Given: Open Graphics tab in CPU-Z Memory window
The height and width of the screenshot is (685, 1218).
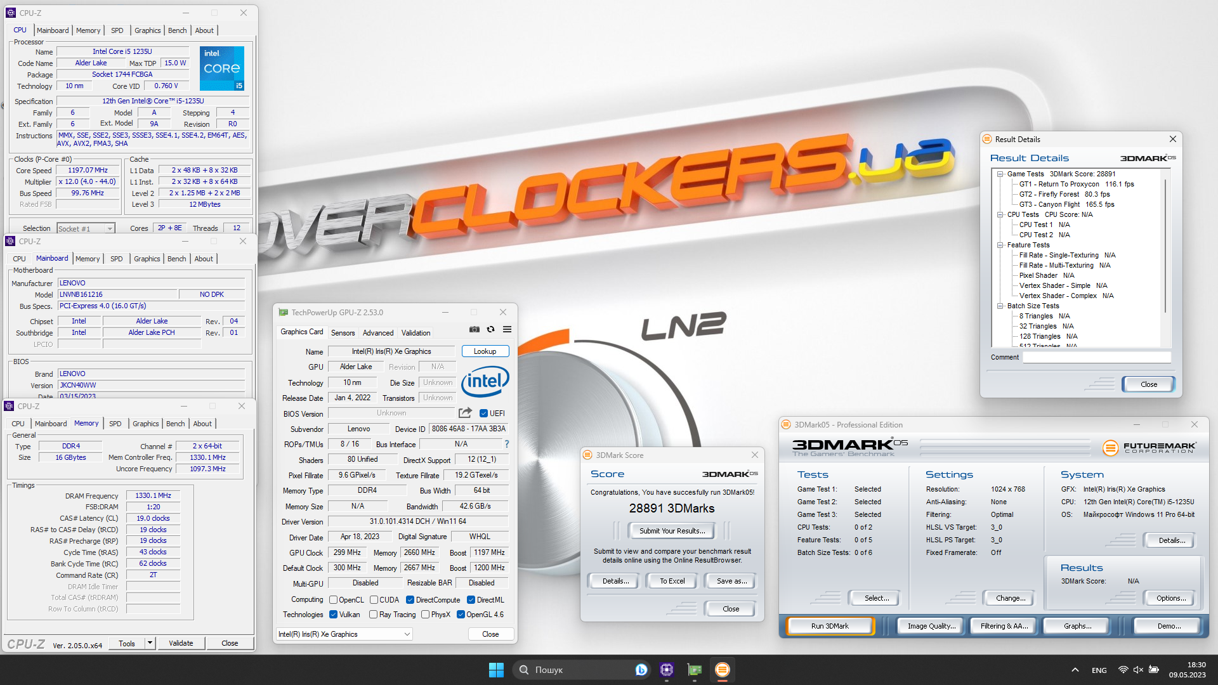Looking at the screenshot, I should click(146, 424).
